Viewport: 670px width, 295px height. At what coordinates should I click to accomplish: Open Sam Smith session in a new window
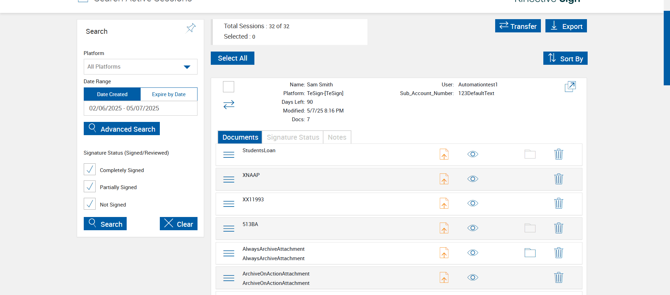pos(570,86)
